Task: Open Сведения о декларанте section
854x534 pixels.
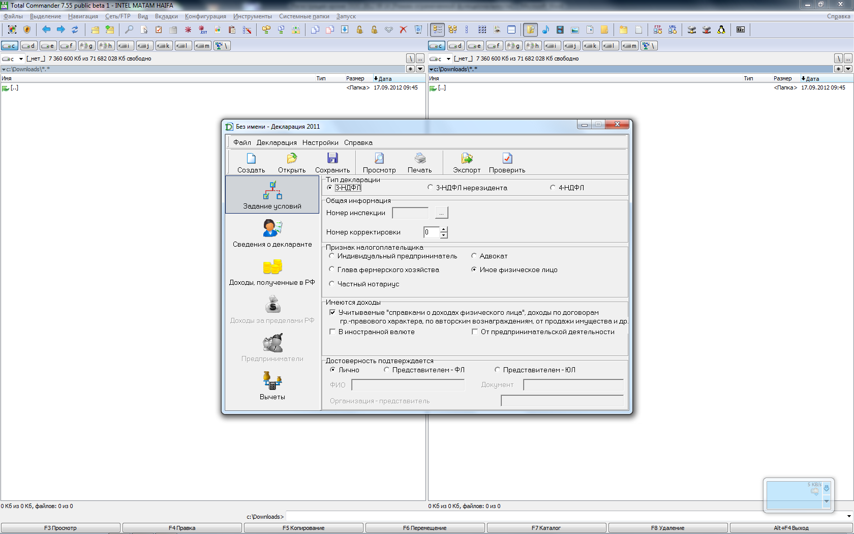Action: point(272,233)
